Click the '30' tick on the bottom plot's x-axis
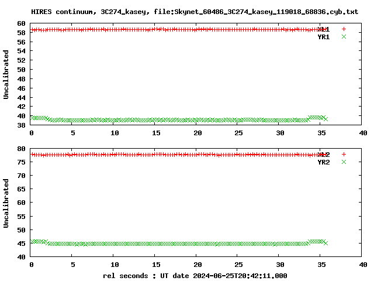 tap(280, 265)
